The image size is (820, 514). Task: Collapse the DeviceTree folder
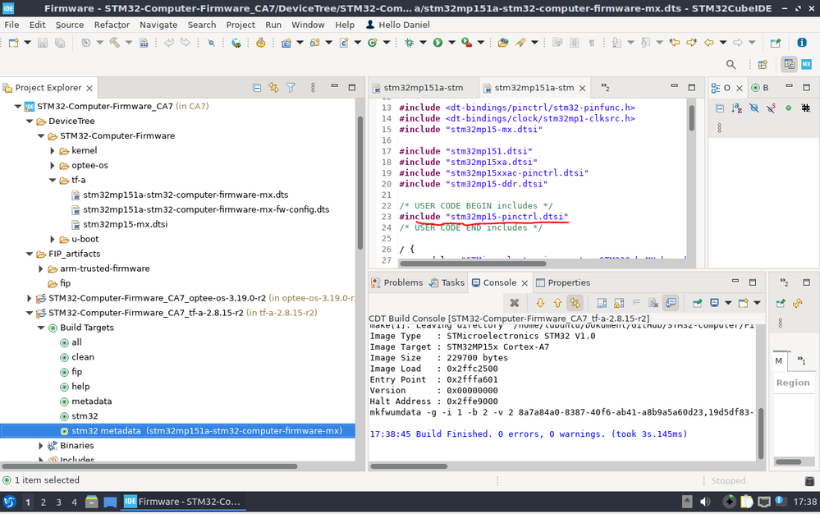30,121
